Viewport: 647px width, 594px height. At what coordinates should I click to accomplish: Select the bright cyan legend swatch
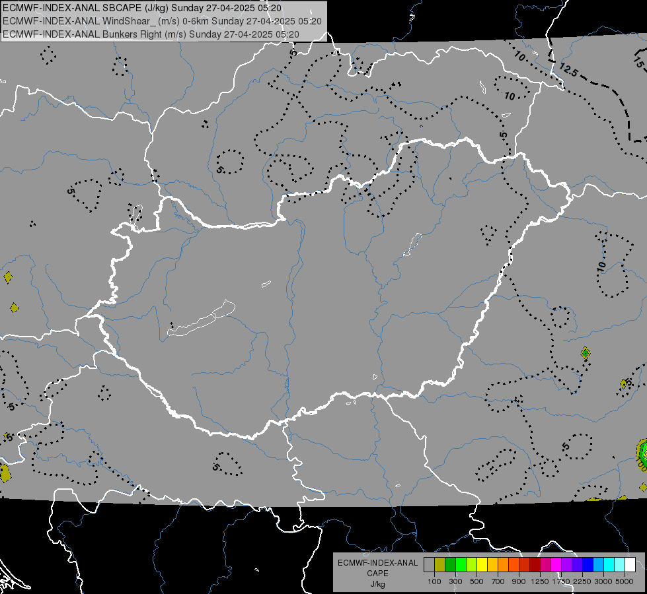(609, 565)
